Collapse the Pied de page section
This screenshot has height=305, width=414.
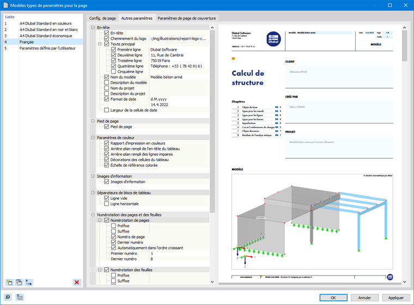(93, 121)
